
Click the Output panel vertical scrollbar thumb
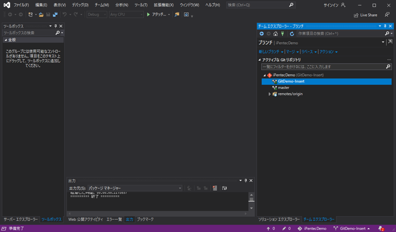[251, 199]
